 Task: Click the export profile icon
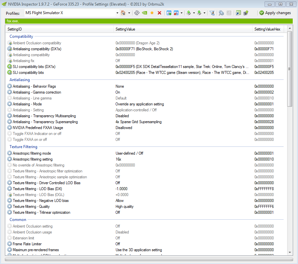[x=189, y=13]
